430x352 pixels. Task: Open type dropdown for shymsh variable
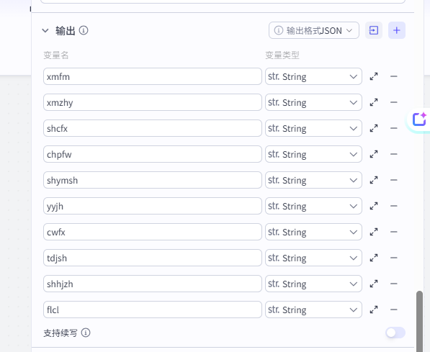tap(313, 180)
